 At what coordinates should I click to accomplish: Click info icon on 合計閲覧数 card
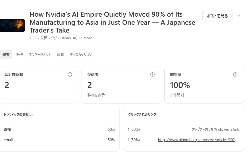point(70,74)
